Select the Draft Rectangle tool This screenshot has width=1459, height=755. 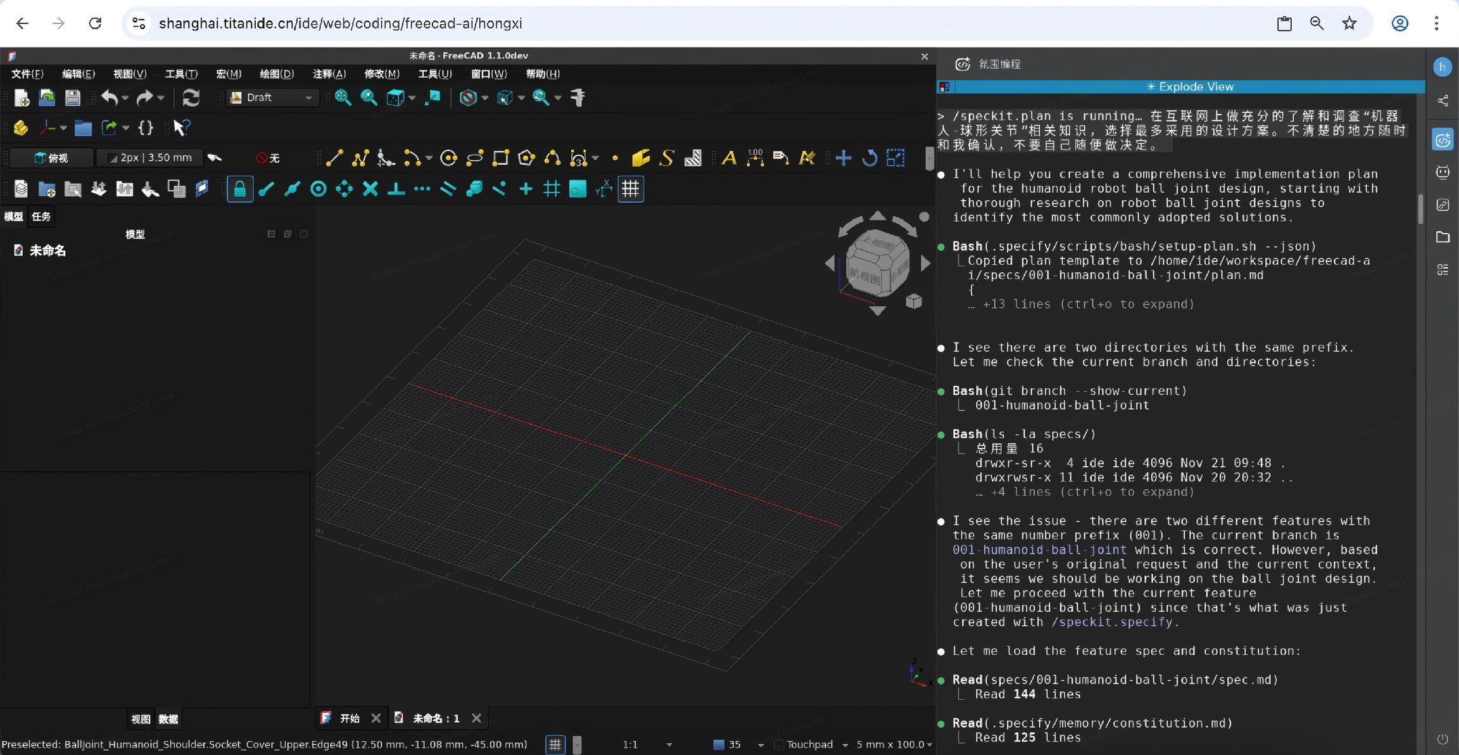pyautogui.click(x=500, y=158)
